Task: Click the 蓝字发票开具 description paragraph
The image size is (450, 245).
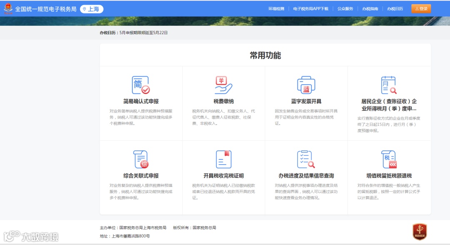Action: 306,117
